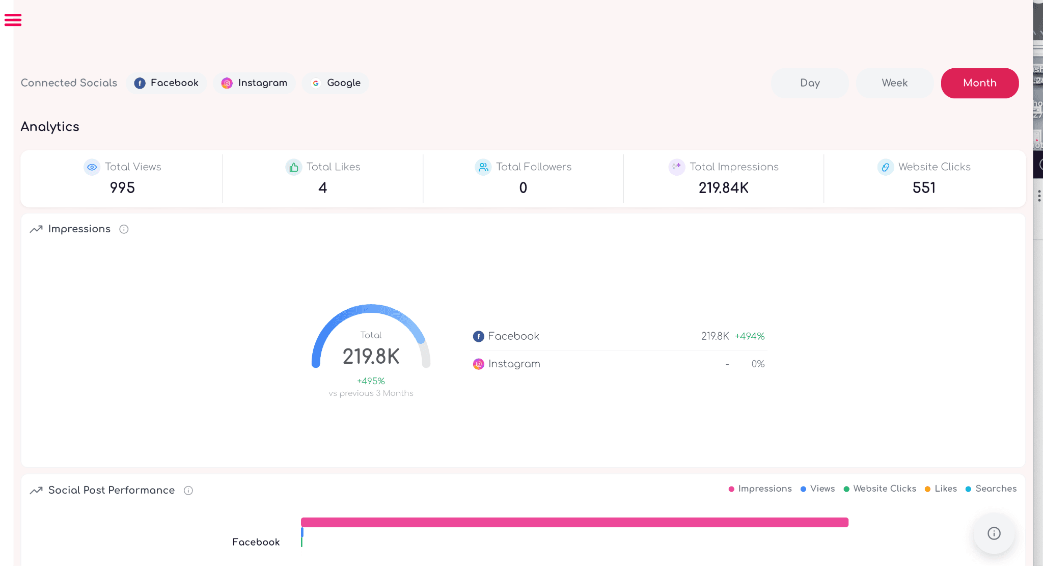Toggle the Website Clicks legend item
Screen dimensions: 1043x566
pyautogui.click(x=880, y=489)
